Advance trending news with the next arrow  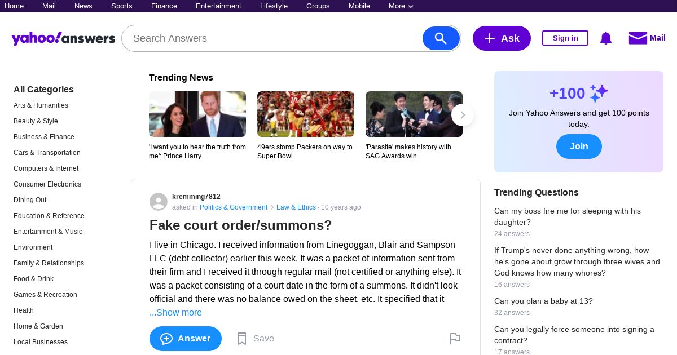click(x=463, y=115)
